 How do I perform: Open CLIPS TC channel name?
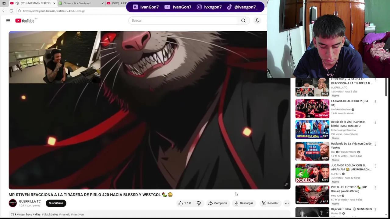(336, 174)
